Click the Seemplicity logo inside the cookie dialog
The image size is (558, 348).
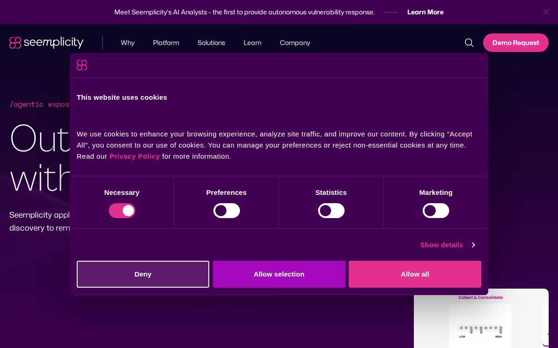(82, 65)
